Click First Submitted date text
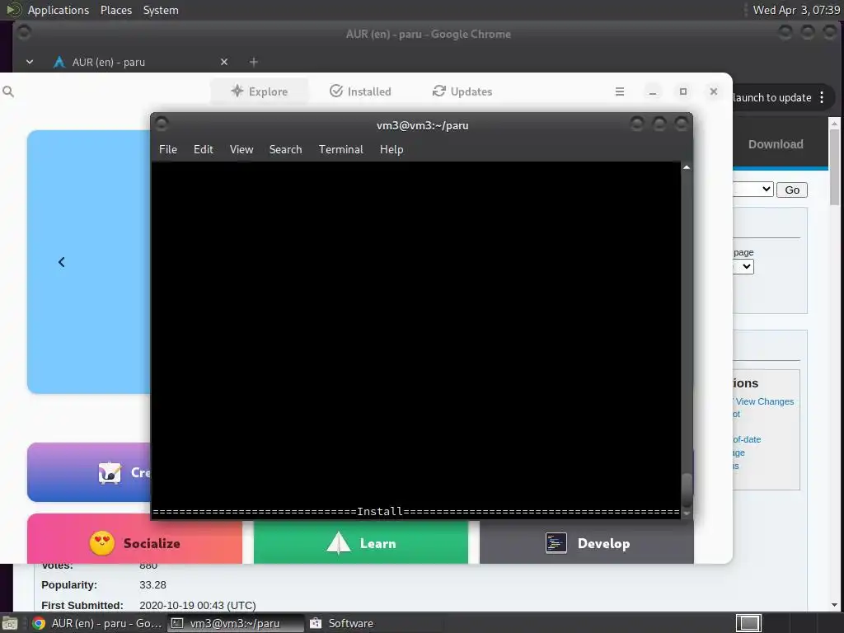844x633 pixels. point(198,606)
